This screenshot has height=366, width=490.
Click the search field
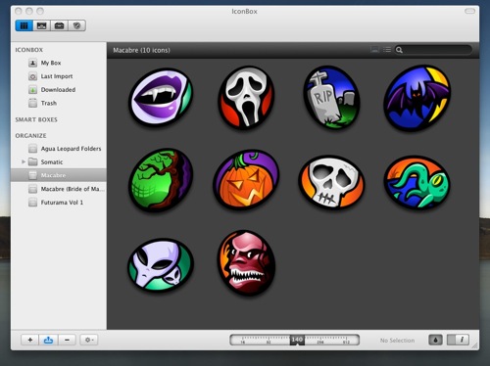click(x=433, y=50)
